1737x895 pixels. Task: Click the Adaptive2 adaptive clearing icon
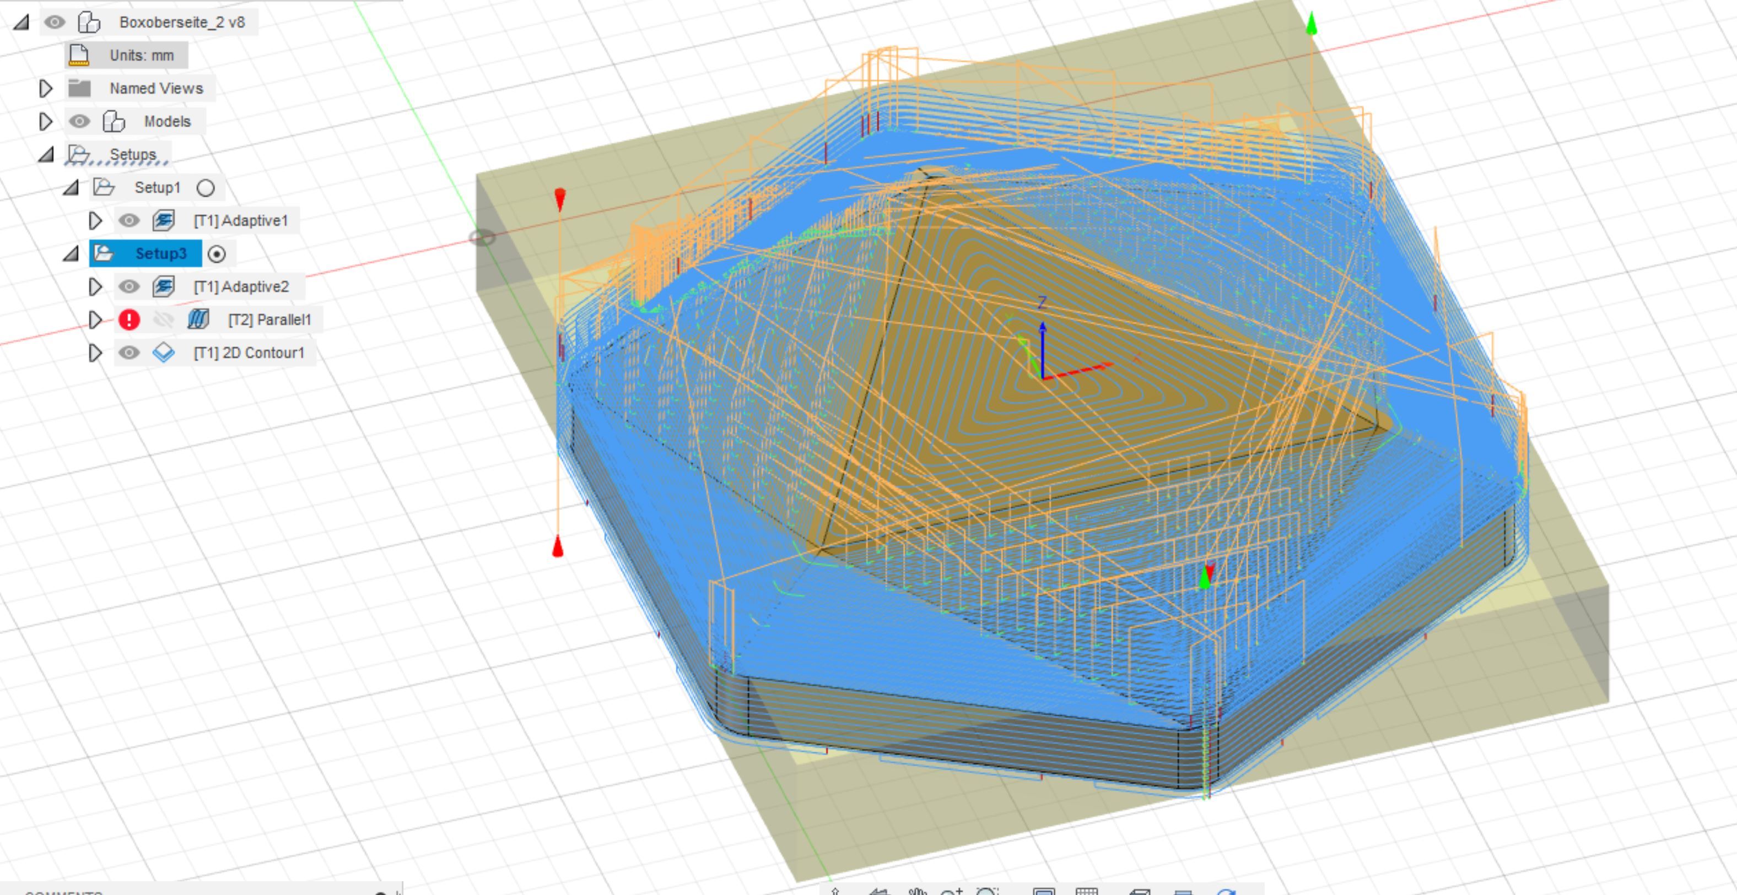163,286
